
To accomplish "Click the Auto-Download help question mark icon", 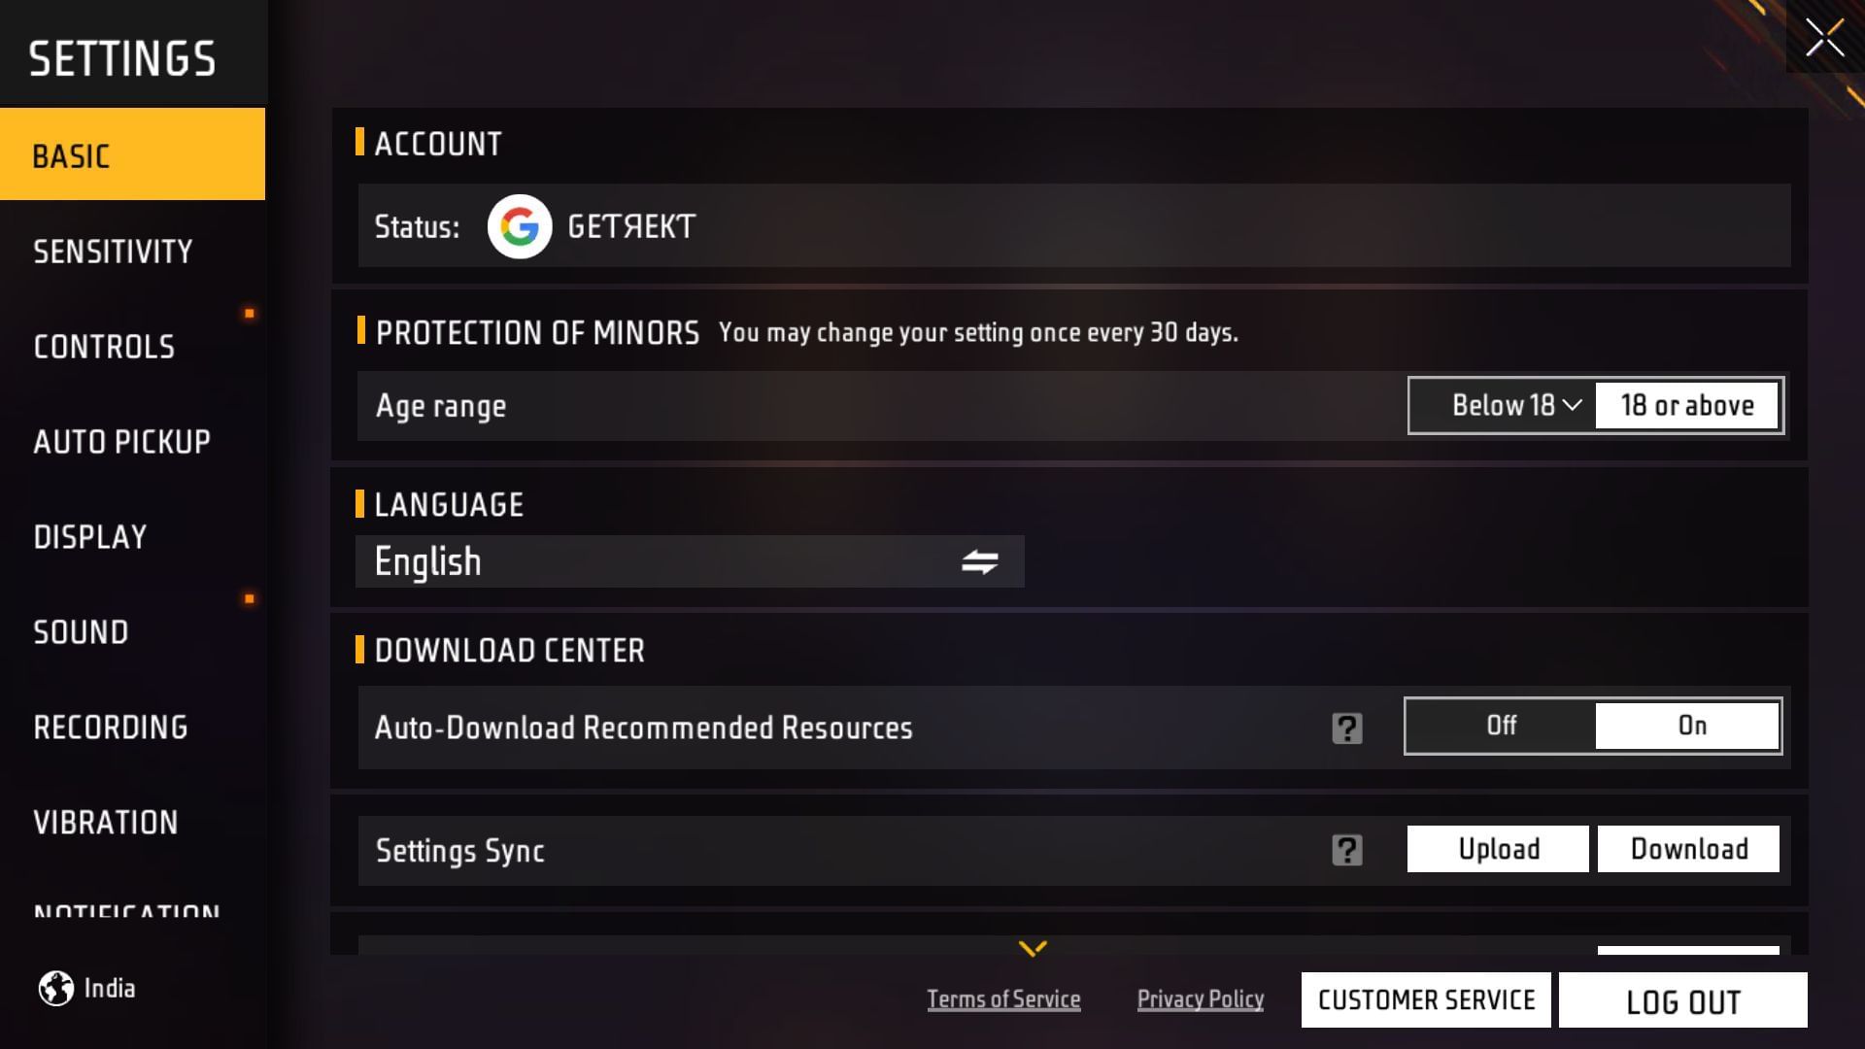I will pyautogui.click(x=1347, y=728).
